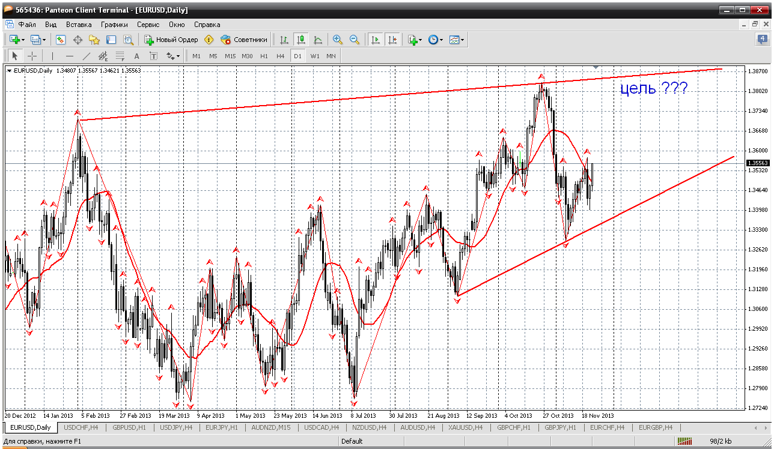The width and height of the screenshot is (774, 449).
Task: Toggle chart shift from right edge
Action: [392, 40]
